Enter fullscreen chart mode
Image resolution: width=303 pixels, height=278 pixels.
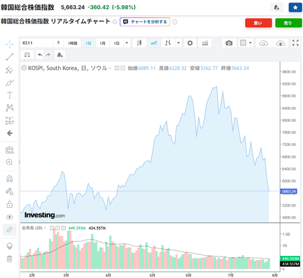pos(295,43)
